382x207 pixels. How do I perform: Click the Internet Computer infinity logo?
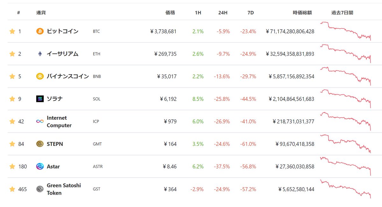[40, 121]
